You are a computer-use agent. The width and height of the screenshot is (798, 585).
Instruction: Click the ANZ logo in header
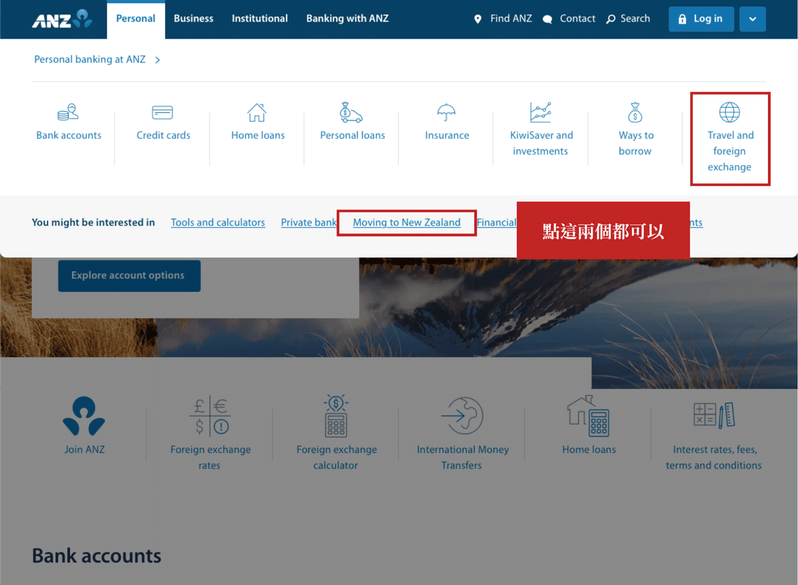62,19
